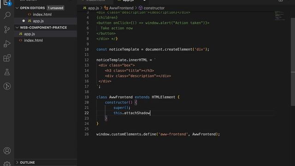Click 'Take action now' comment text
This screenshot has height=166, width=295.
(x=117, y=28)
